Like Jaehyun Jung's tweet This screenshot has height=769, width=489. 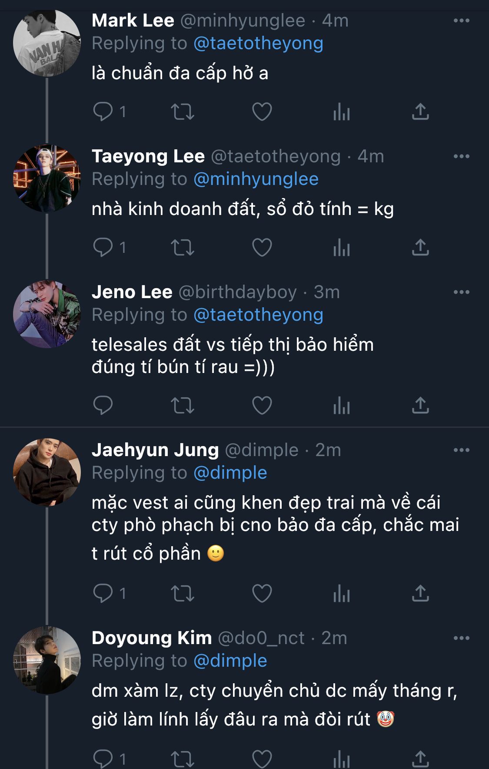[262, 593]
